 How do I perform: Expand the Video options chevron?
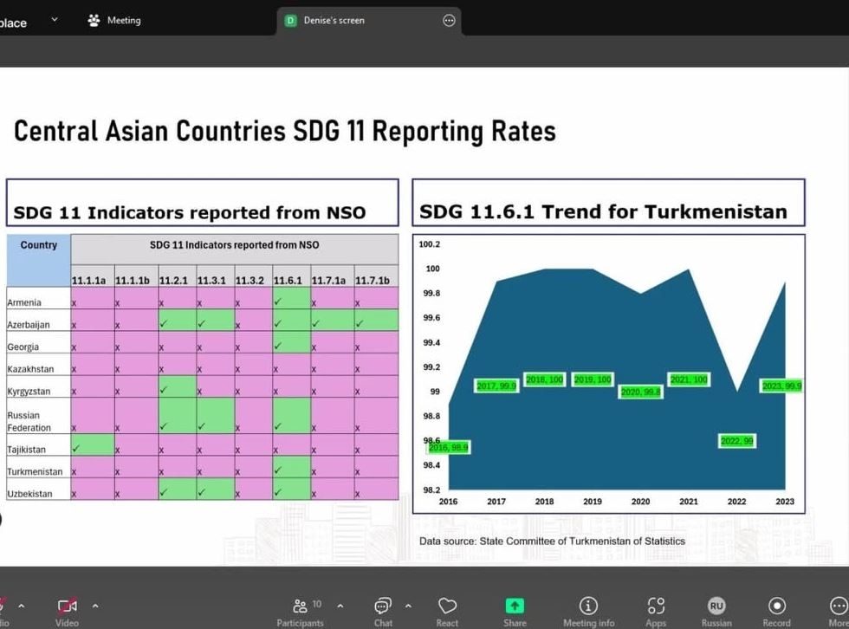point(94,606)
